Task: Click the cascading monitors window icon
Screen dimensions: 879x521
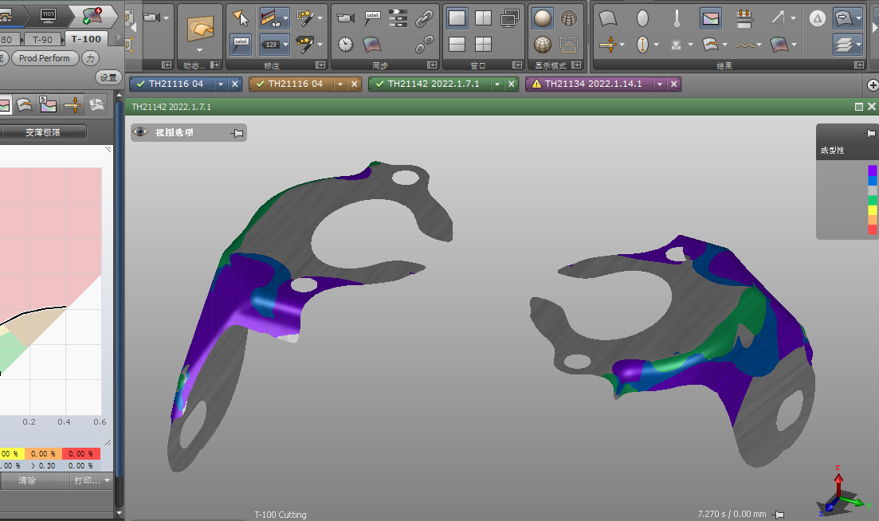Action: pos(509,18)
